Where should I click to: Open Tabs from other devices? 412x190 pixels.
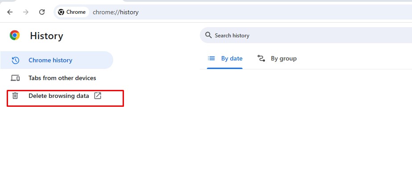pyautogui.click(x=62, y=78)
